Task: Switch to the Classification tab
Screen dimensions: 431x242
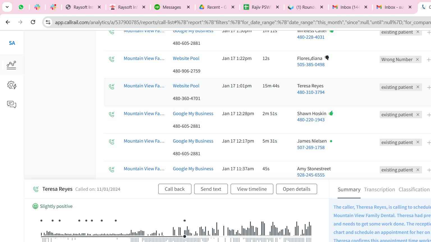Action: pos(414,190)
